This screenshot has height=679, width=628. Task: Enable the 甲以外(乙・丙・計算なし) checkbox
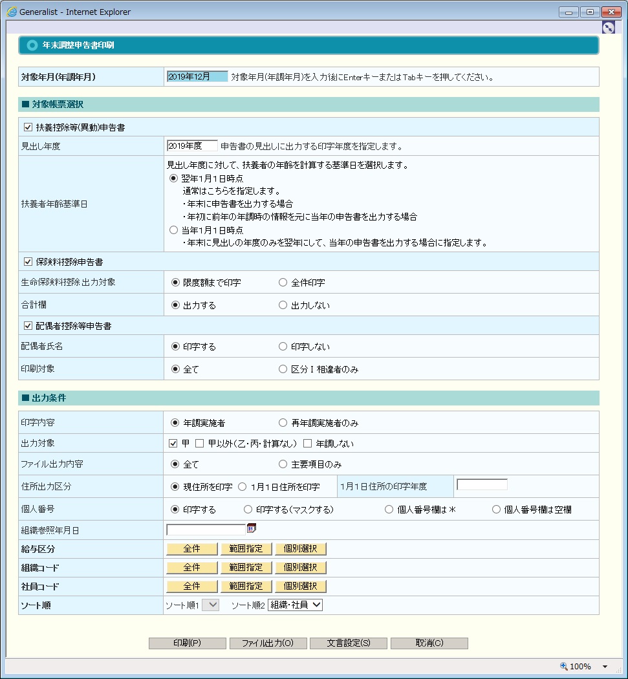(x=199, y=444)
